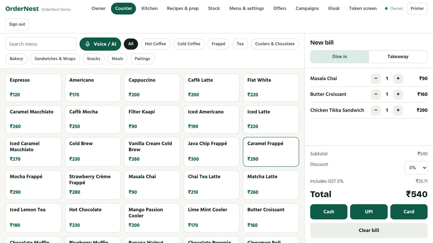Go to Recipes & prep page
The width and height of the screenshot is (433, 243).
183,8
